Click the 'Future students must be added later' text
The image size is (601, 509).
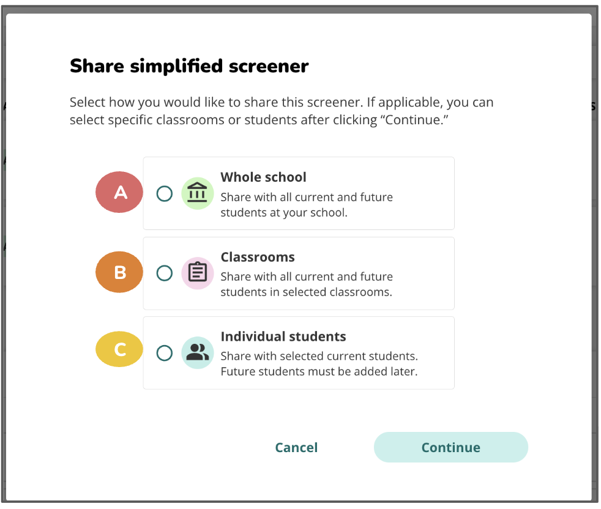point(319,371)
